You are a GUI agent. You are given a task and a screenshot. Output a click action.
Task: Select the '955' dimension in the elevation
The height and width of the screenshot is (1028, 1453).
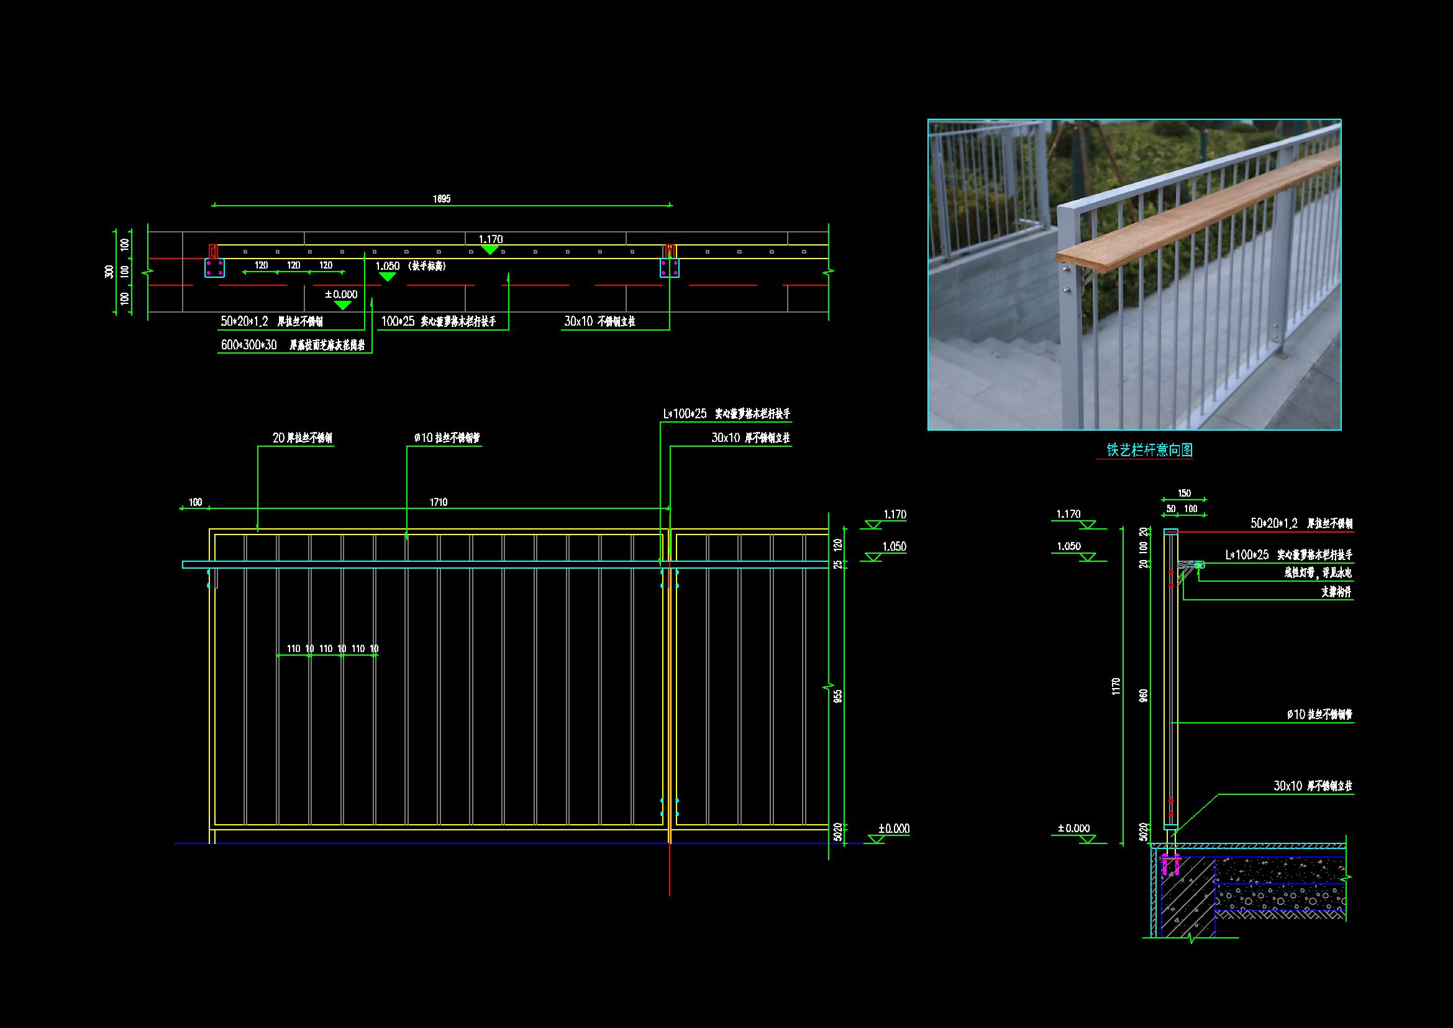[x=838, y=696]
